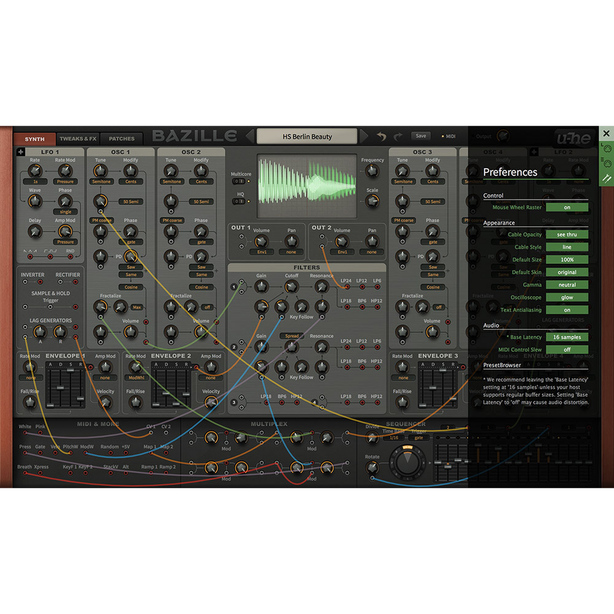Switch to the Patches tab
614x614 pixels.
click(122, 139)
